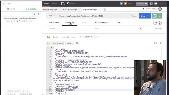Toggle the response line wrap icon
The width and height of the screenshot is (169, 95).
click(77, 43)
